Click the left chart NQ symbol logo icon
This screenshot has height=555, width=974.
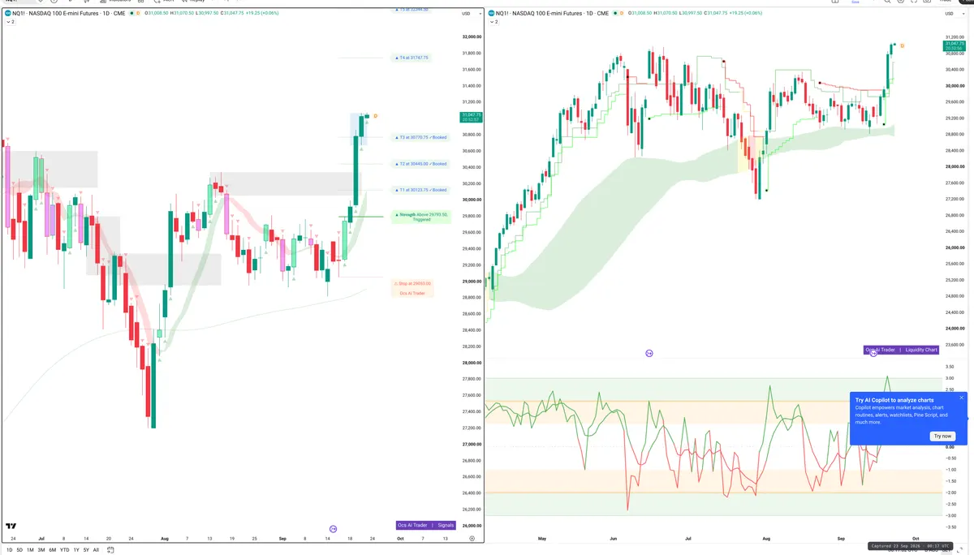(x=8, y=13)
